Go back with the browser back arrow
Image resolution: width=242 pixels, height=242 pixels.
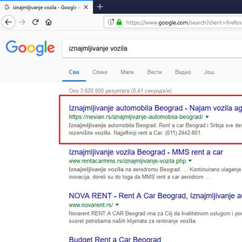[8, 22]
